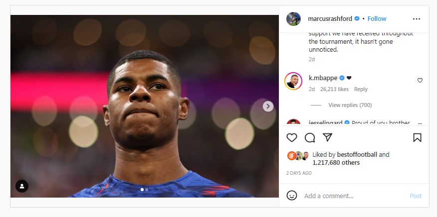Like k.mbappe's comment with the small heart
This screenshot has height=217, width=437.
(x=420, y=80)
